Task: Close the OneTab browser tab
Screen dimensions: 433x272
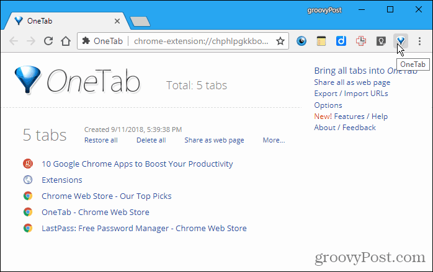Action: coord(117,21)
